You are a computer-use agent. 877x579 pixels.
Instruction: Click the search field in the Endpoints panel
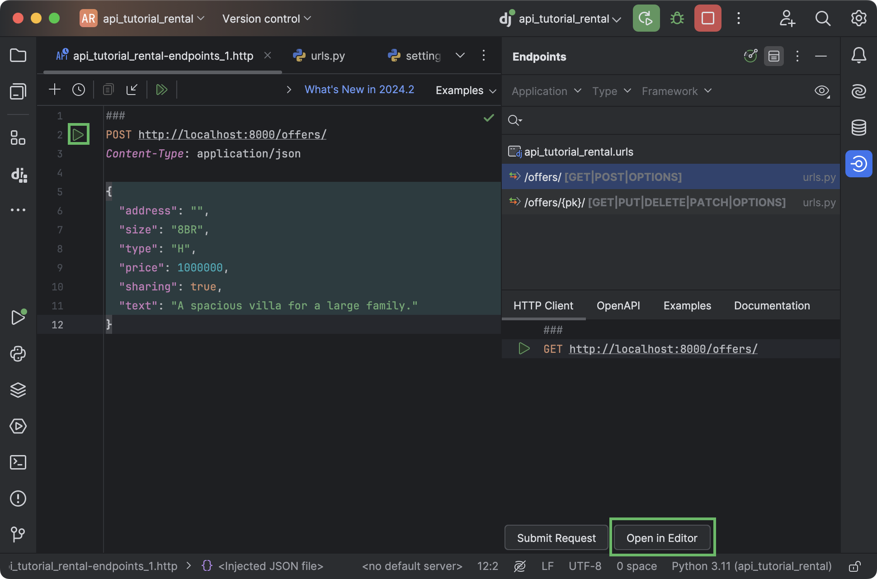(588, 120)
